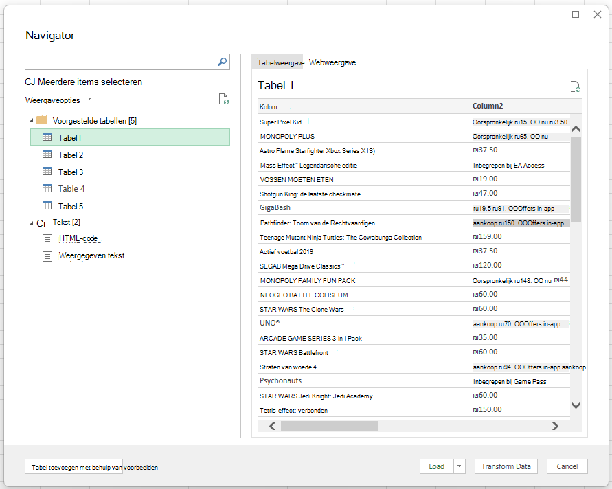Click the horizontal scrollbar left arrow
This screenshot has height=489, width=612.
(272, 427)
